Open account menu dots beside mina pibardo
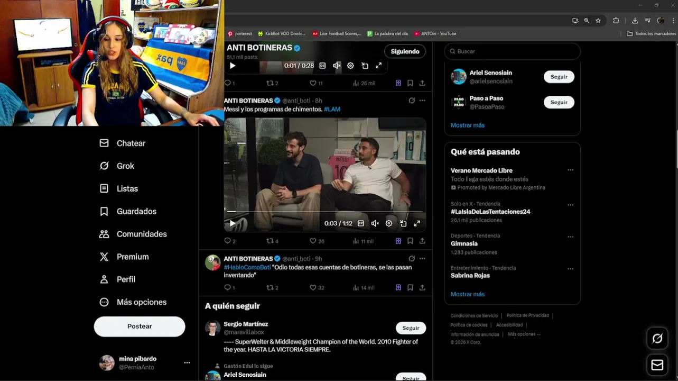Screen dimensions: 678x381 (x=187, y=363)
